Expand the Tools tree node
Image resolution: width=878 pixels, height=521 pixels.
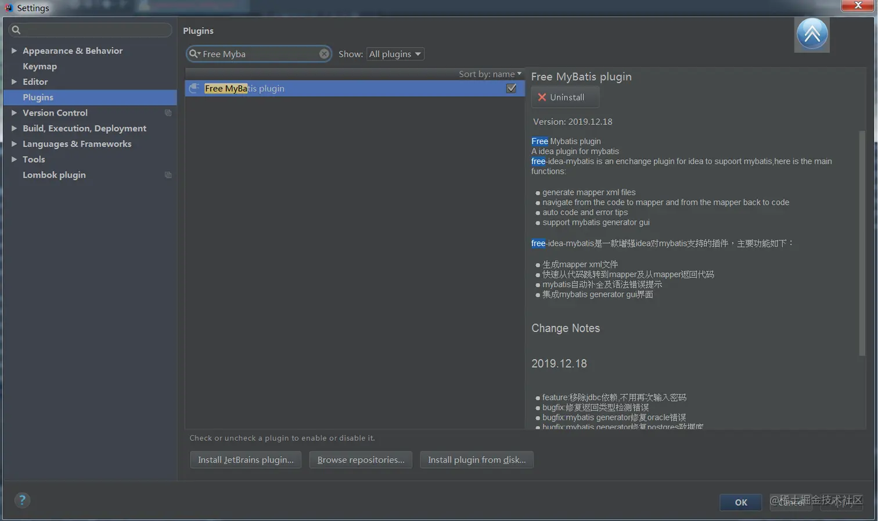pos(14,159)
